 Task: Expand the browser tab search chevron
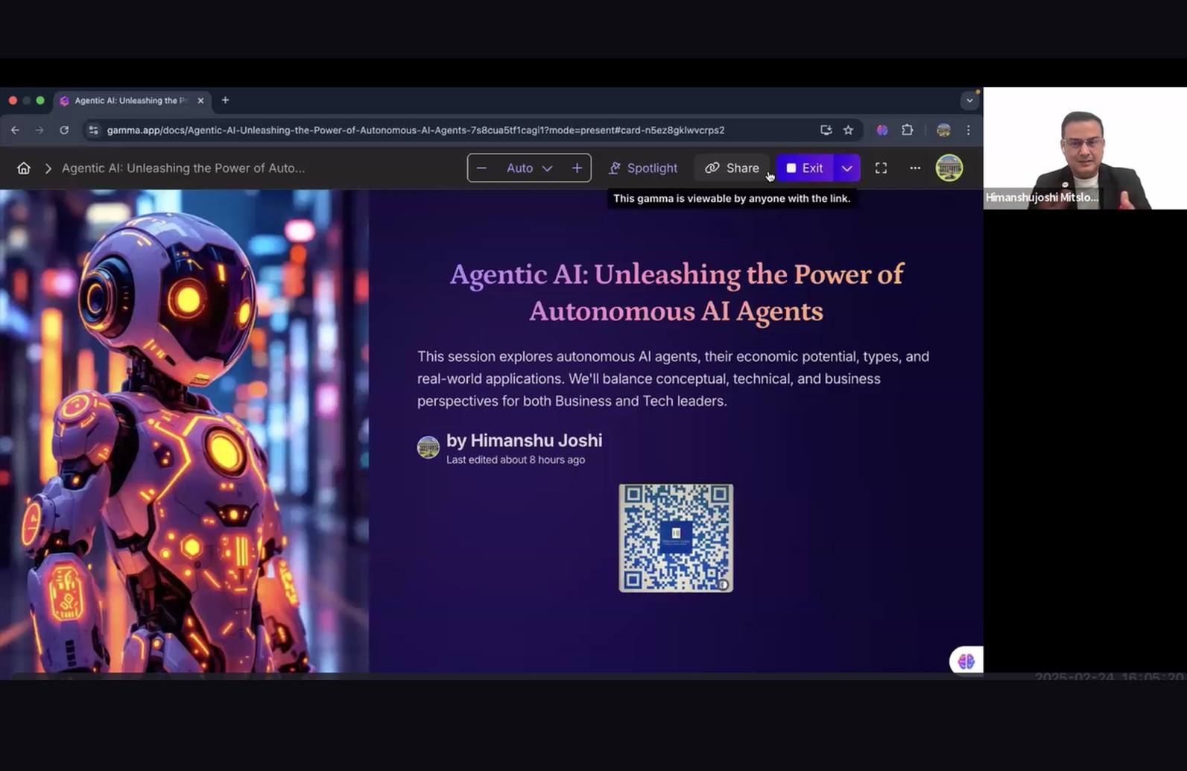pyautogui.click(x=969, y=101)
